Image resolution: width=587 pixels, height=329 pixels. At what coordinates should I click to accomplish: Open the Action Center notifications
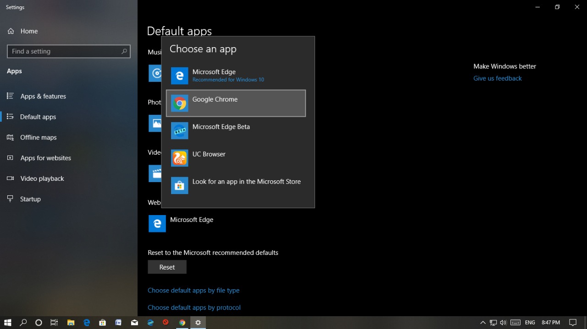[x=573, y=323]
